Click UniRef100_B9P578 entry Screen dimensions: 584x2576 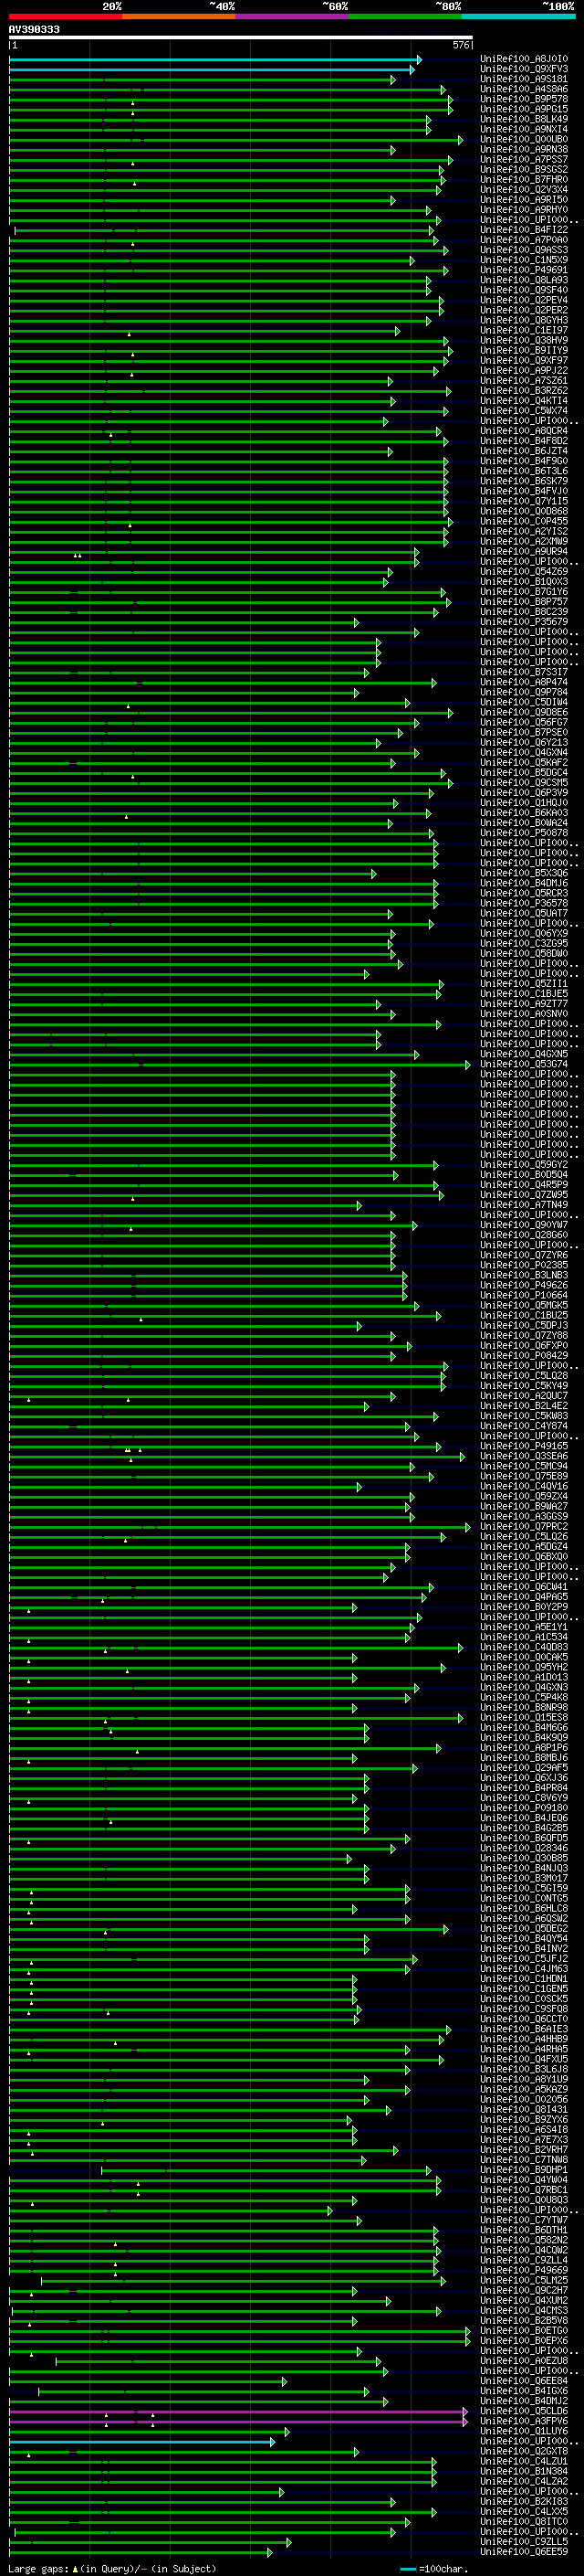pos(524,99)
